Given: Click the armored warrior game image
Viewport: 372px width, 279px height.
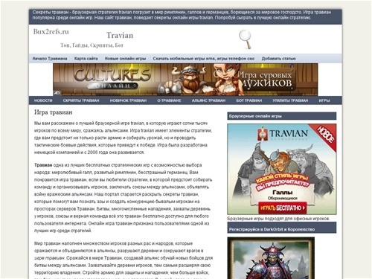Looking at the screenshot, I should point(271,258).
